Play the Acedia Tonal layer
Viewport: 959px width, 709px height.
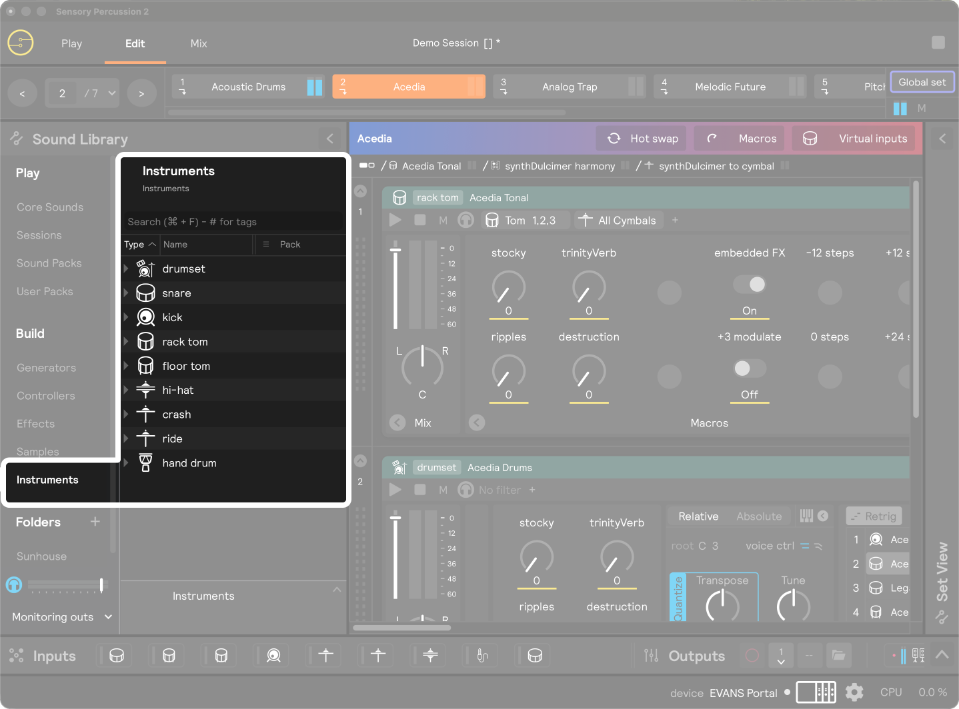coord(395,220)
